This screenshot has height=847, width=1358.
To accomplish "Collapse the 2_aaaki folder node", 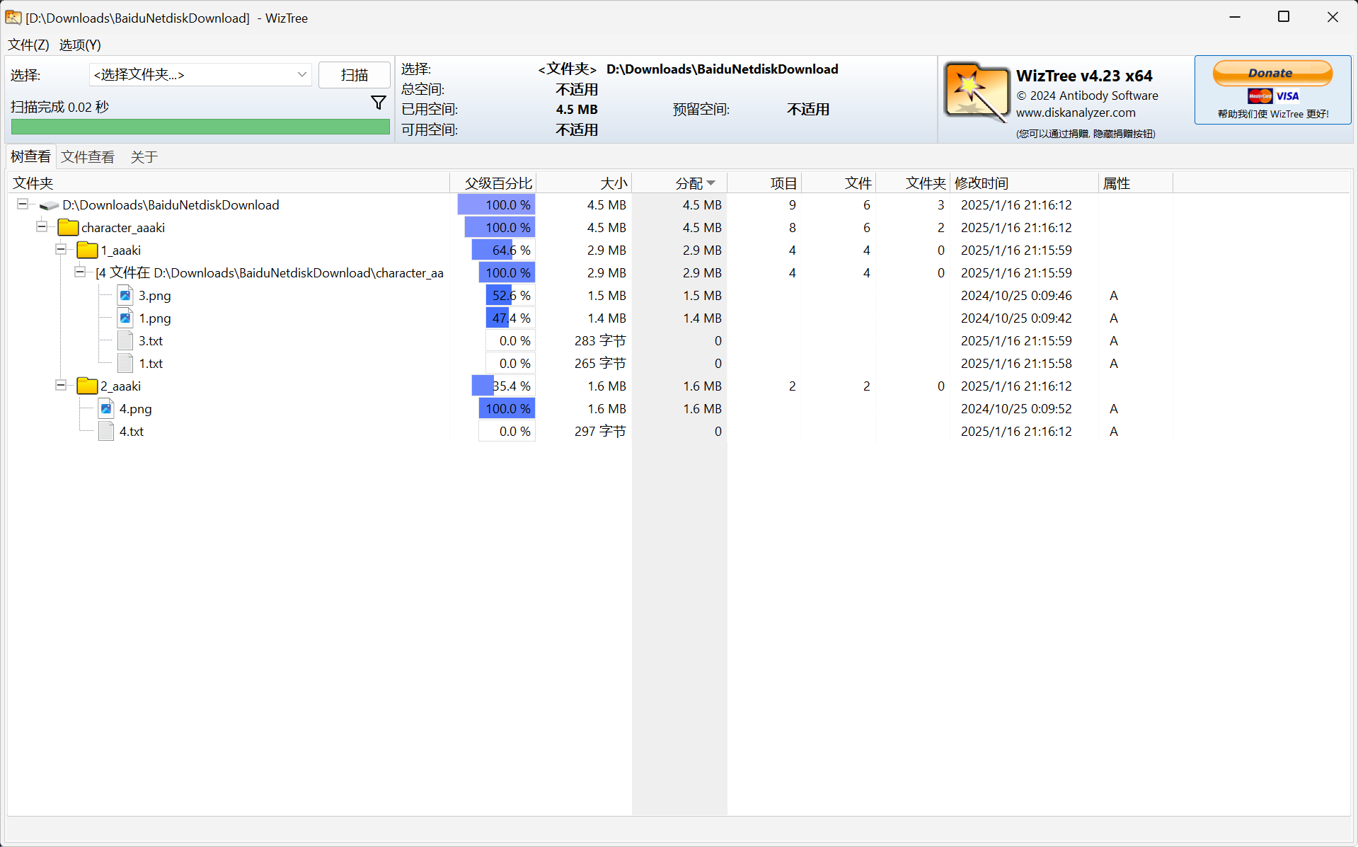I will 61,386.
